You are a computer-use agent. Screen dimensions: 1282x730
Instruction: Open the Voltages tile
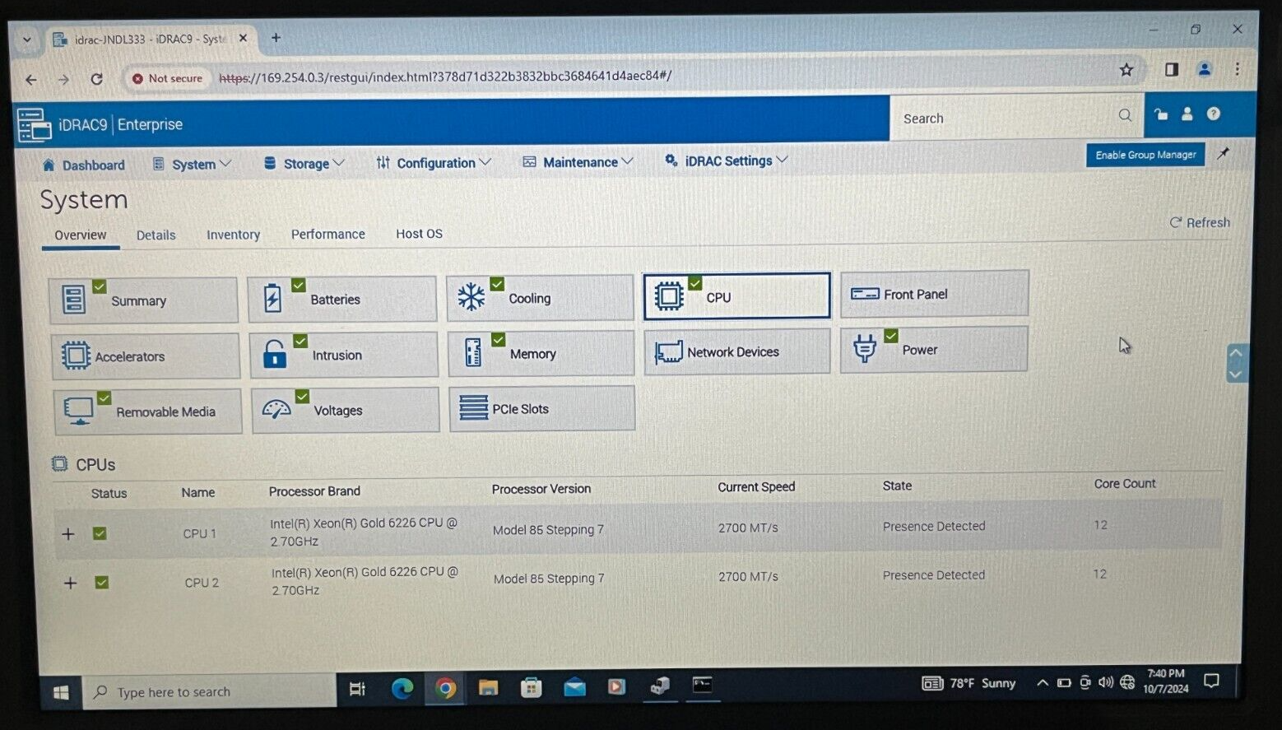[x=346, y=410]
